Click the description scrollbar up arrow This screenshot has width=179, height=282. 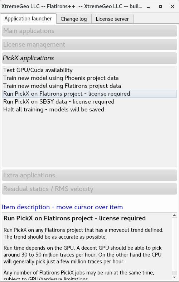pos(174,215)
